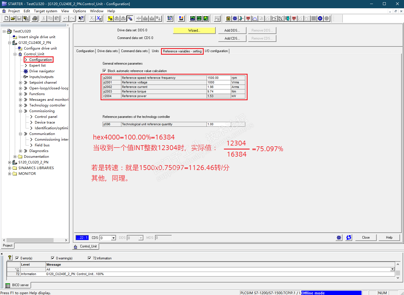
Task: Click the setpoint potentiometer toolbar icon
Action: pyautogui.click(x=241, y=19)
